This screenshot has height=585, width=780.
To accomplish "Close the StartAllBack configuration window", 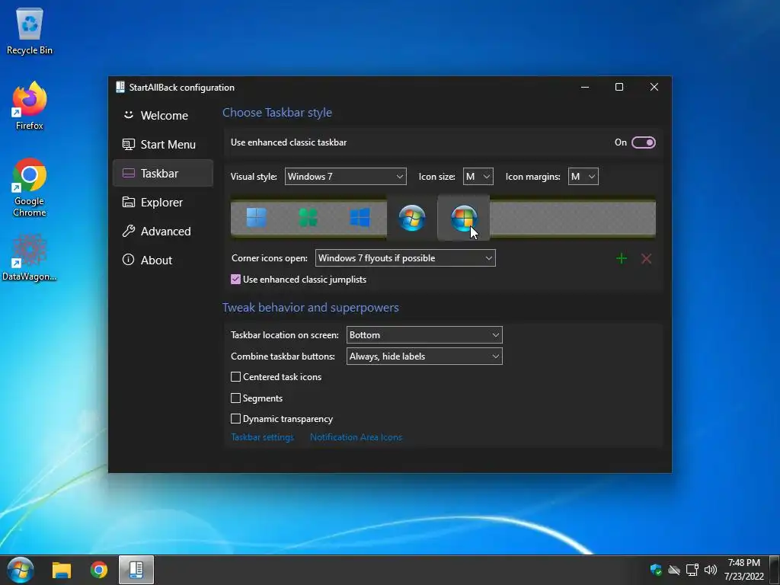I will tap(654, 87).
